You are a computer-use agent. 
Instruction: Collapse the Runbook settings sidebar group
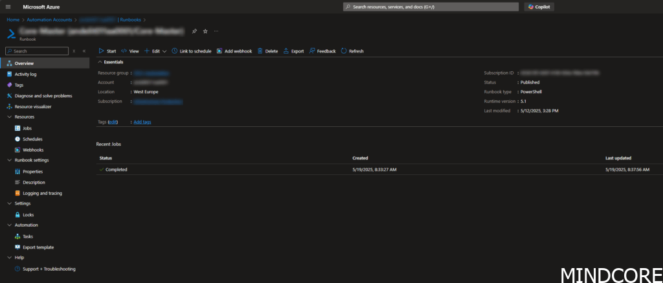tap(9, 160)
